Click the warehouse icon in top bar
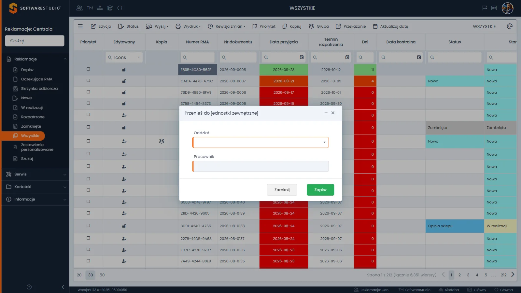 click(110, 8)
